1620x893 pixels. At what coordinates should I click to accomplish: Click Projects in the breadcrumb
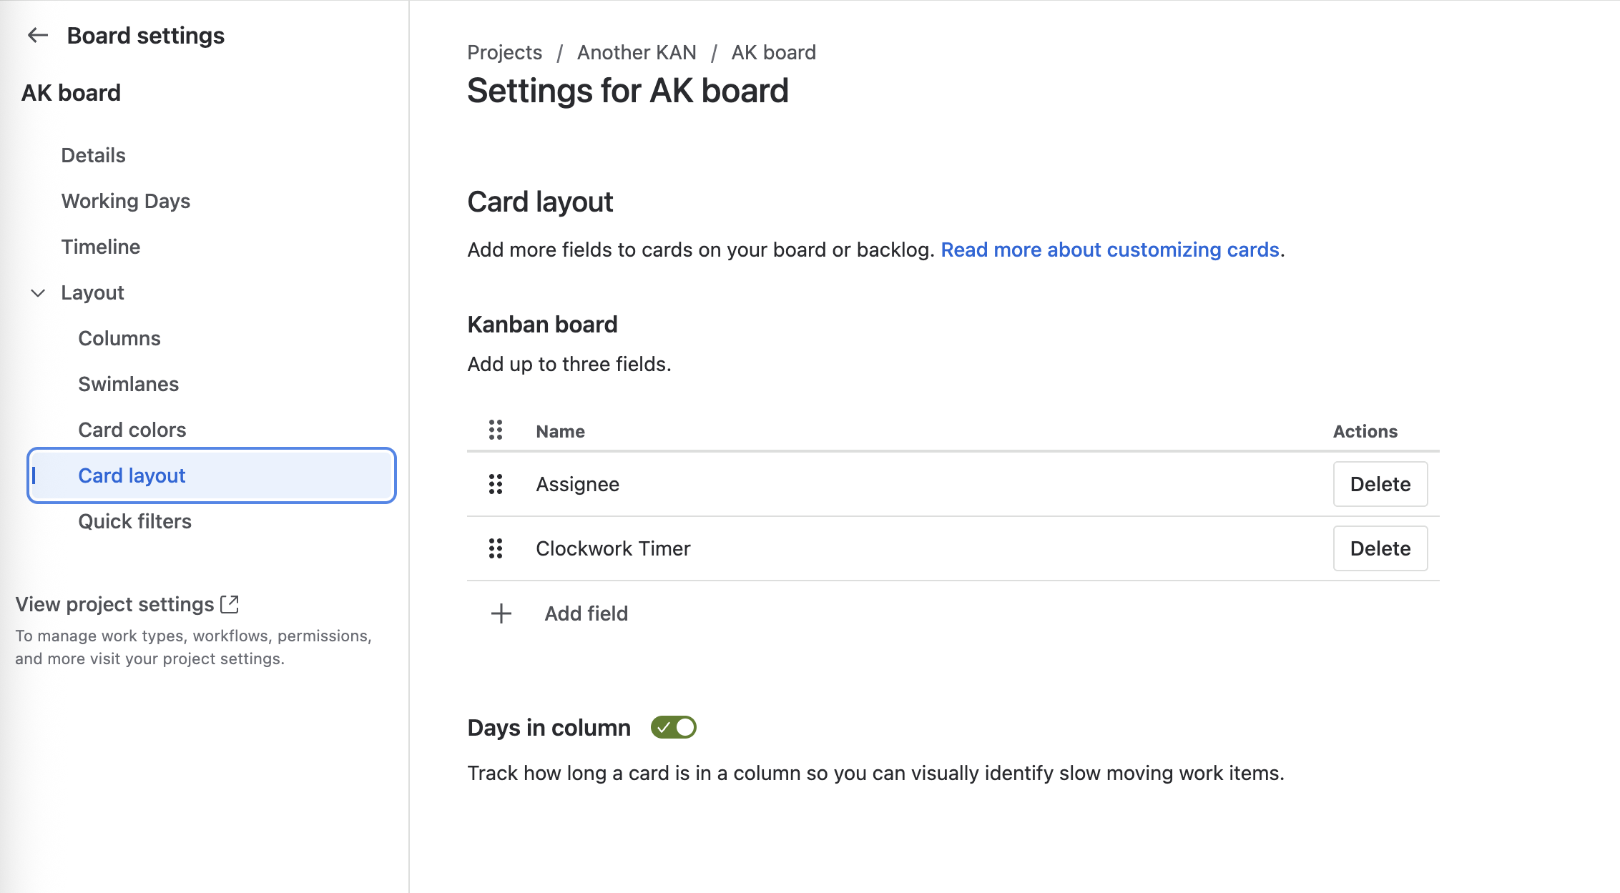click(x=504, y=52)
